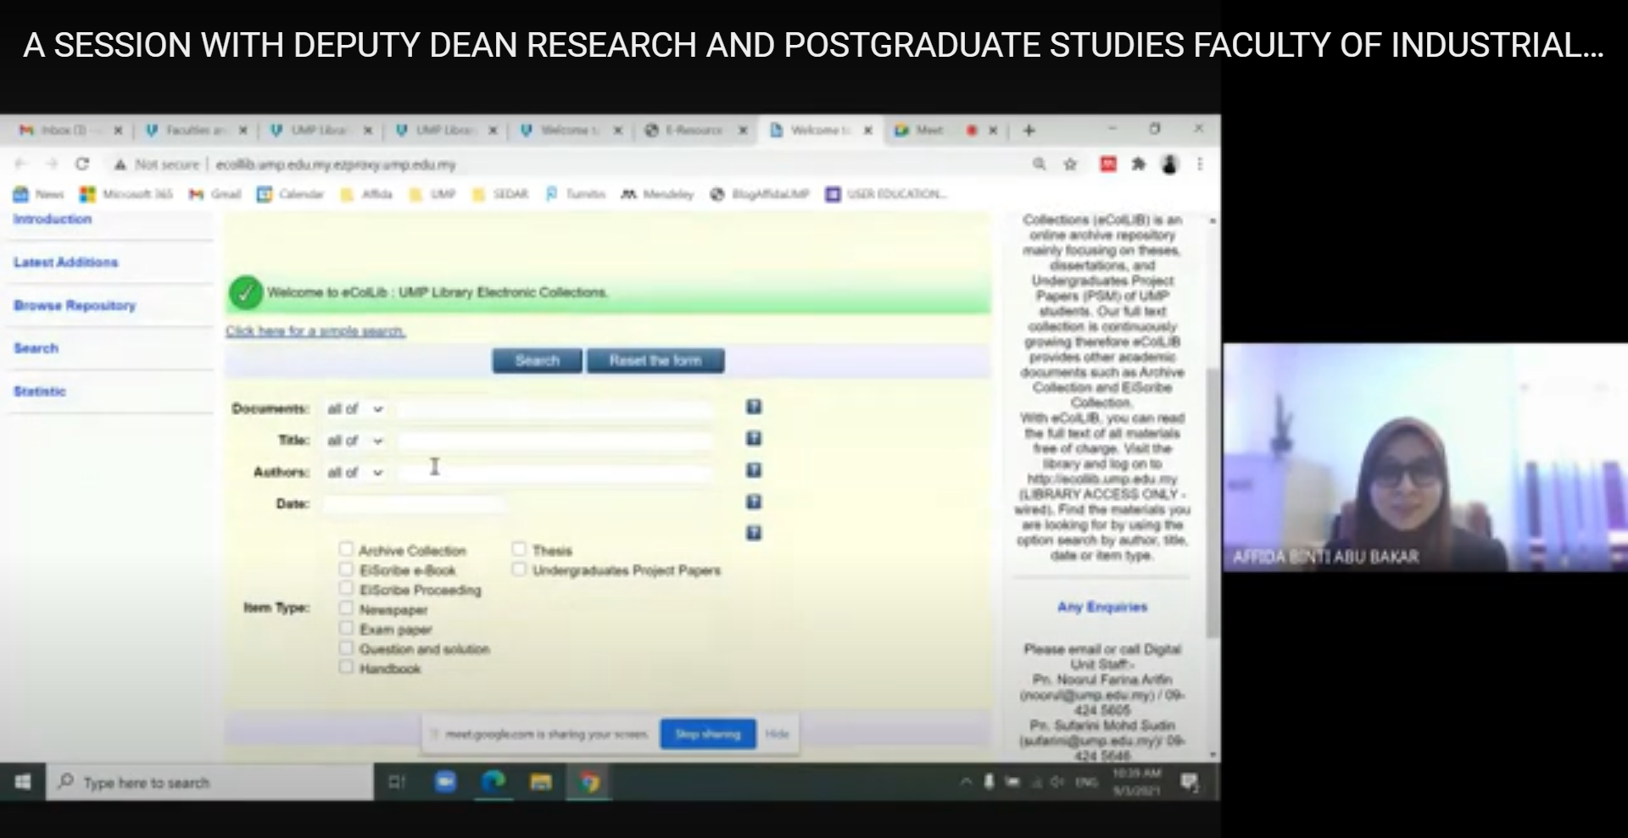The image size is (1628, 838).
Task: Tick the EiScribe e-Book checkbox
Action: tap(346, 569)
